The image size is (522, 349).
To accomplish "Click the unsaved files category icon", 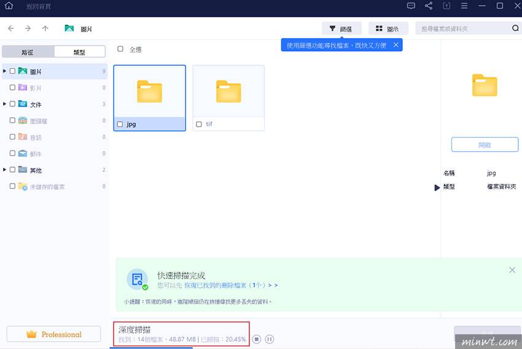I will 23,186.
